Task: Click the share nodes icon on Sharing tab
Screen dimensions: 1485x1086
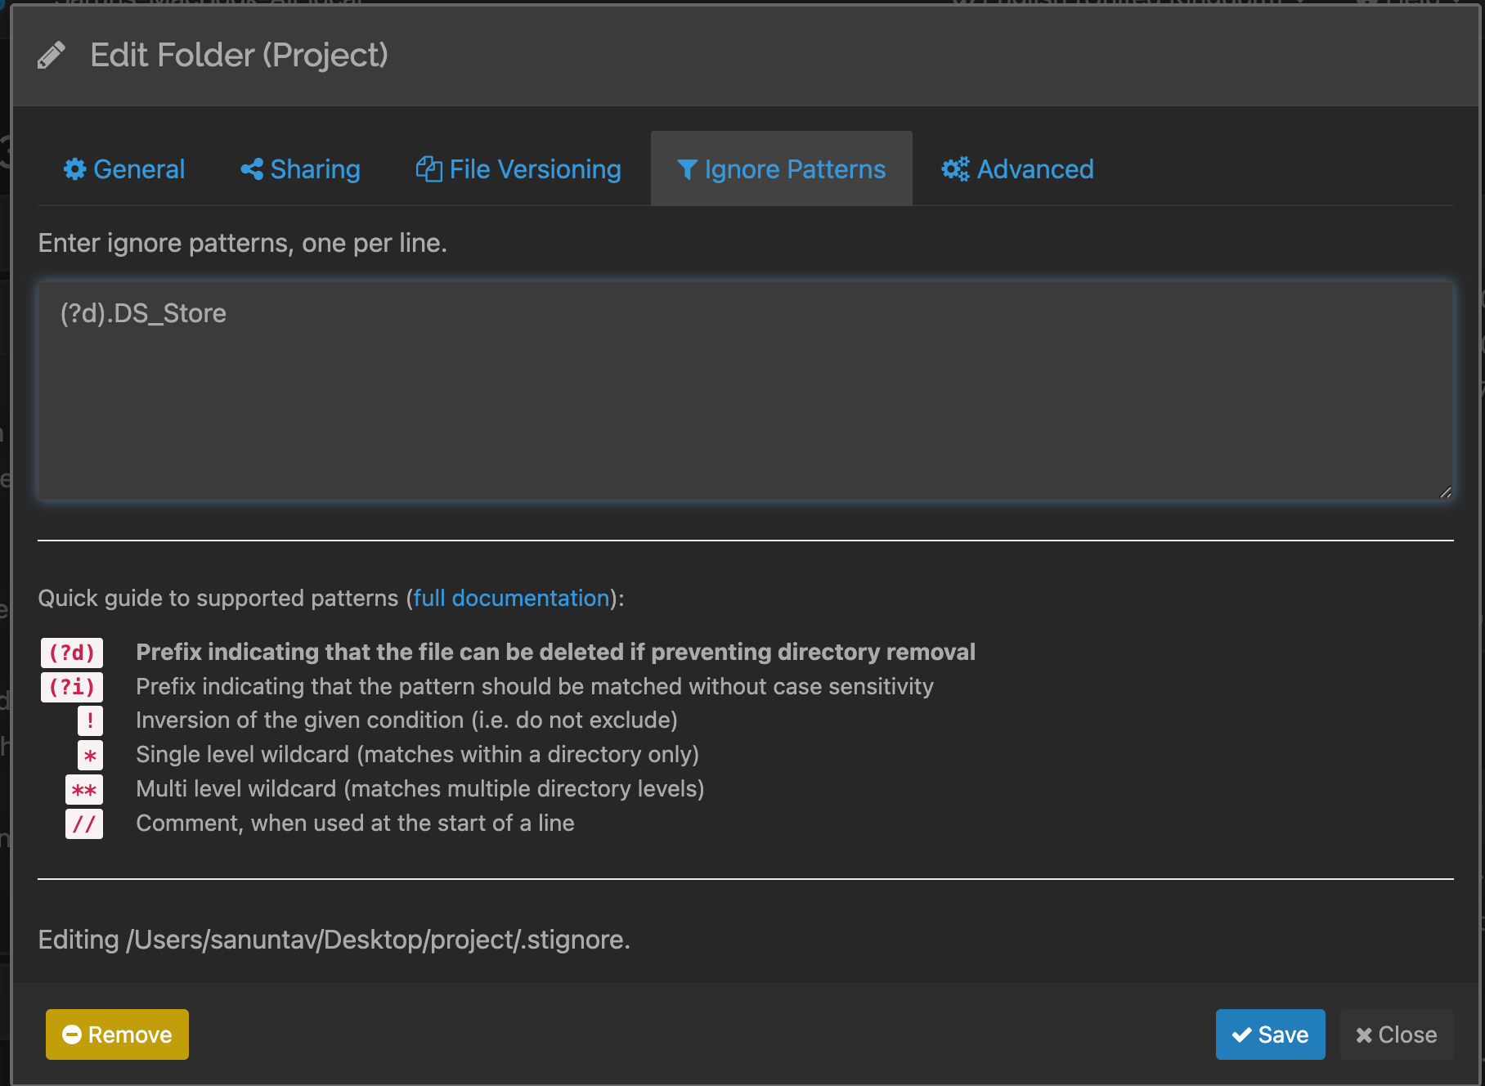Action: [252, 169]
